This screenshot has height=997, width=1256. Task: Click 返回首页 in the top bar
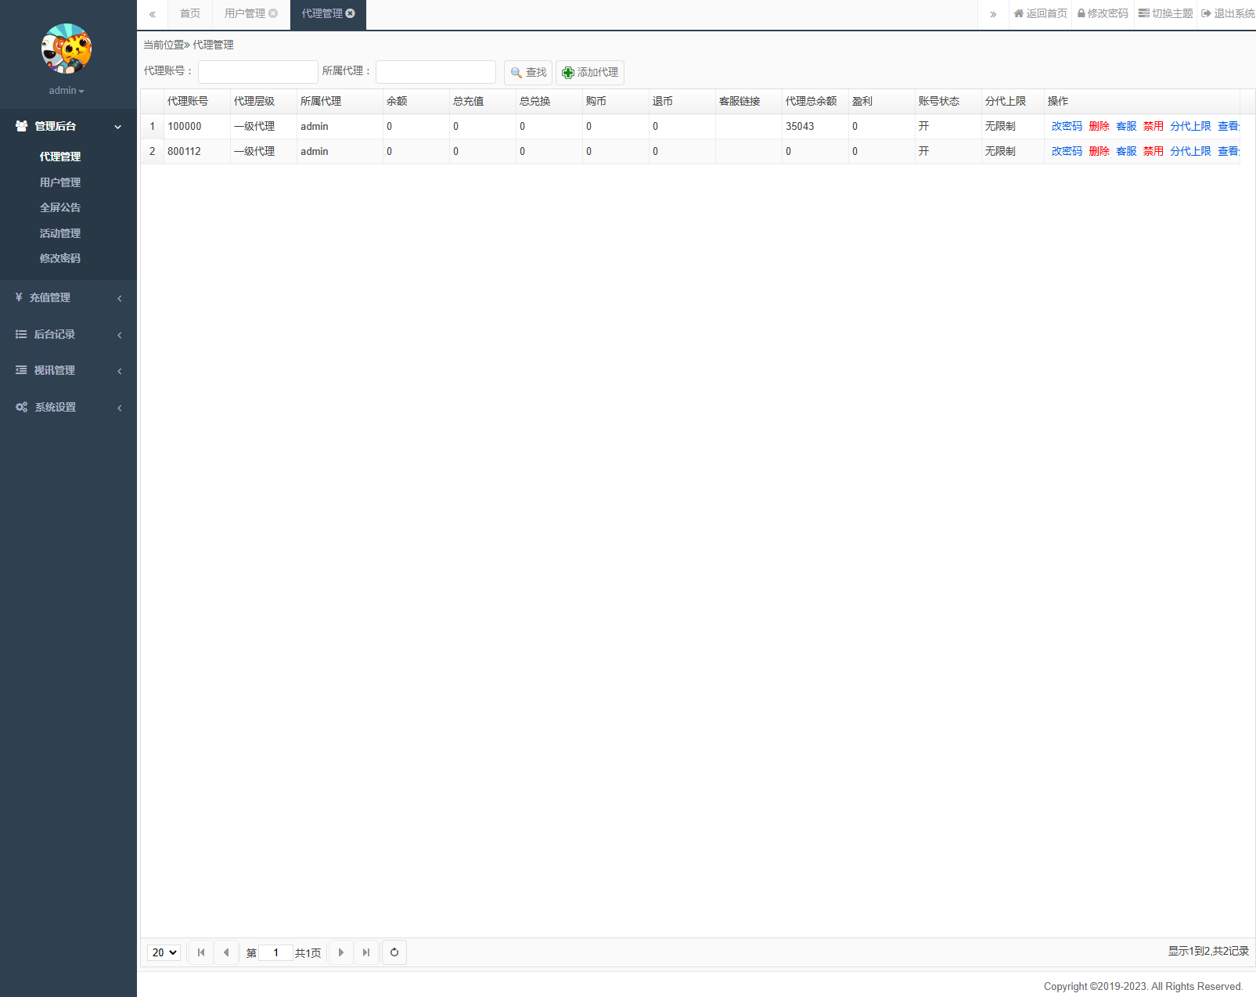pos(1040,14)
